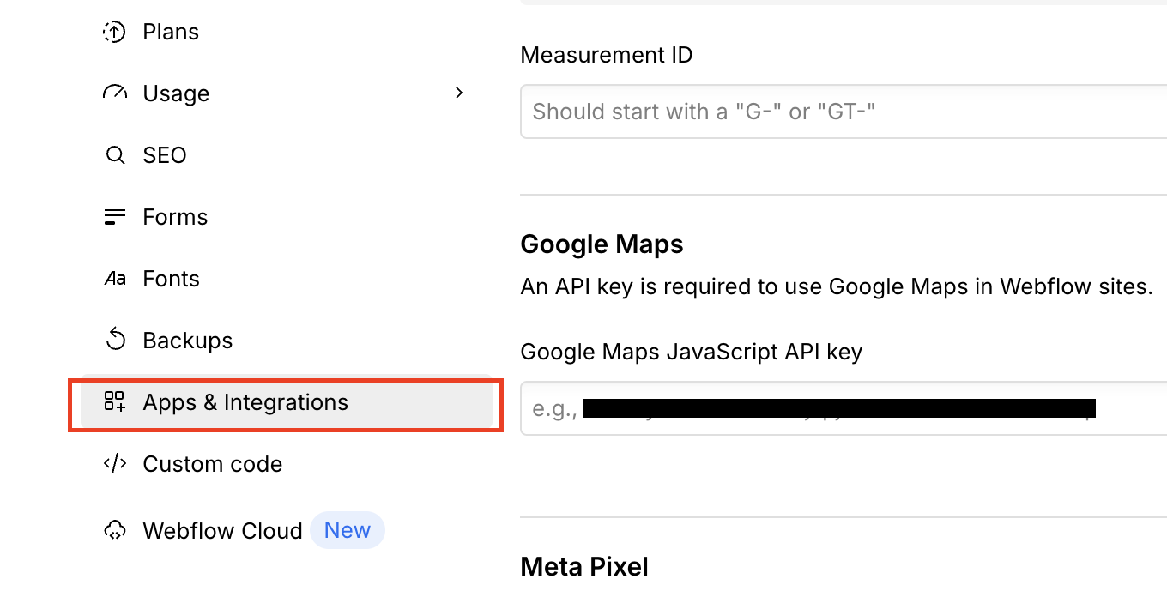Click the Forms icon in sidebar
The image size is (1167, 597).
click(x=114, y=217)
